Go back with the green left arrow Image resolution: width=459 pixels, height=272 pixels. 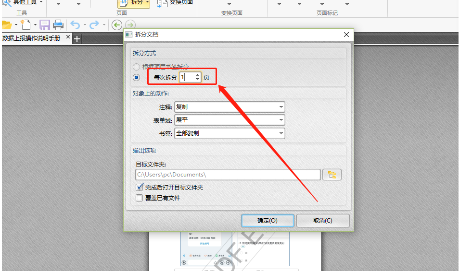[117, 25]
